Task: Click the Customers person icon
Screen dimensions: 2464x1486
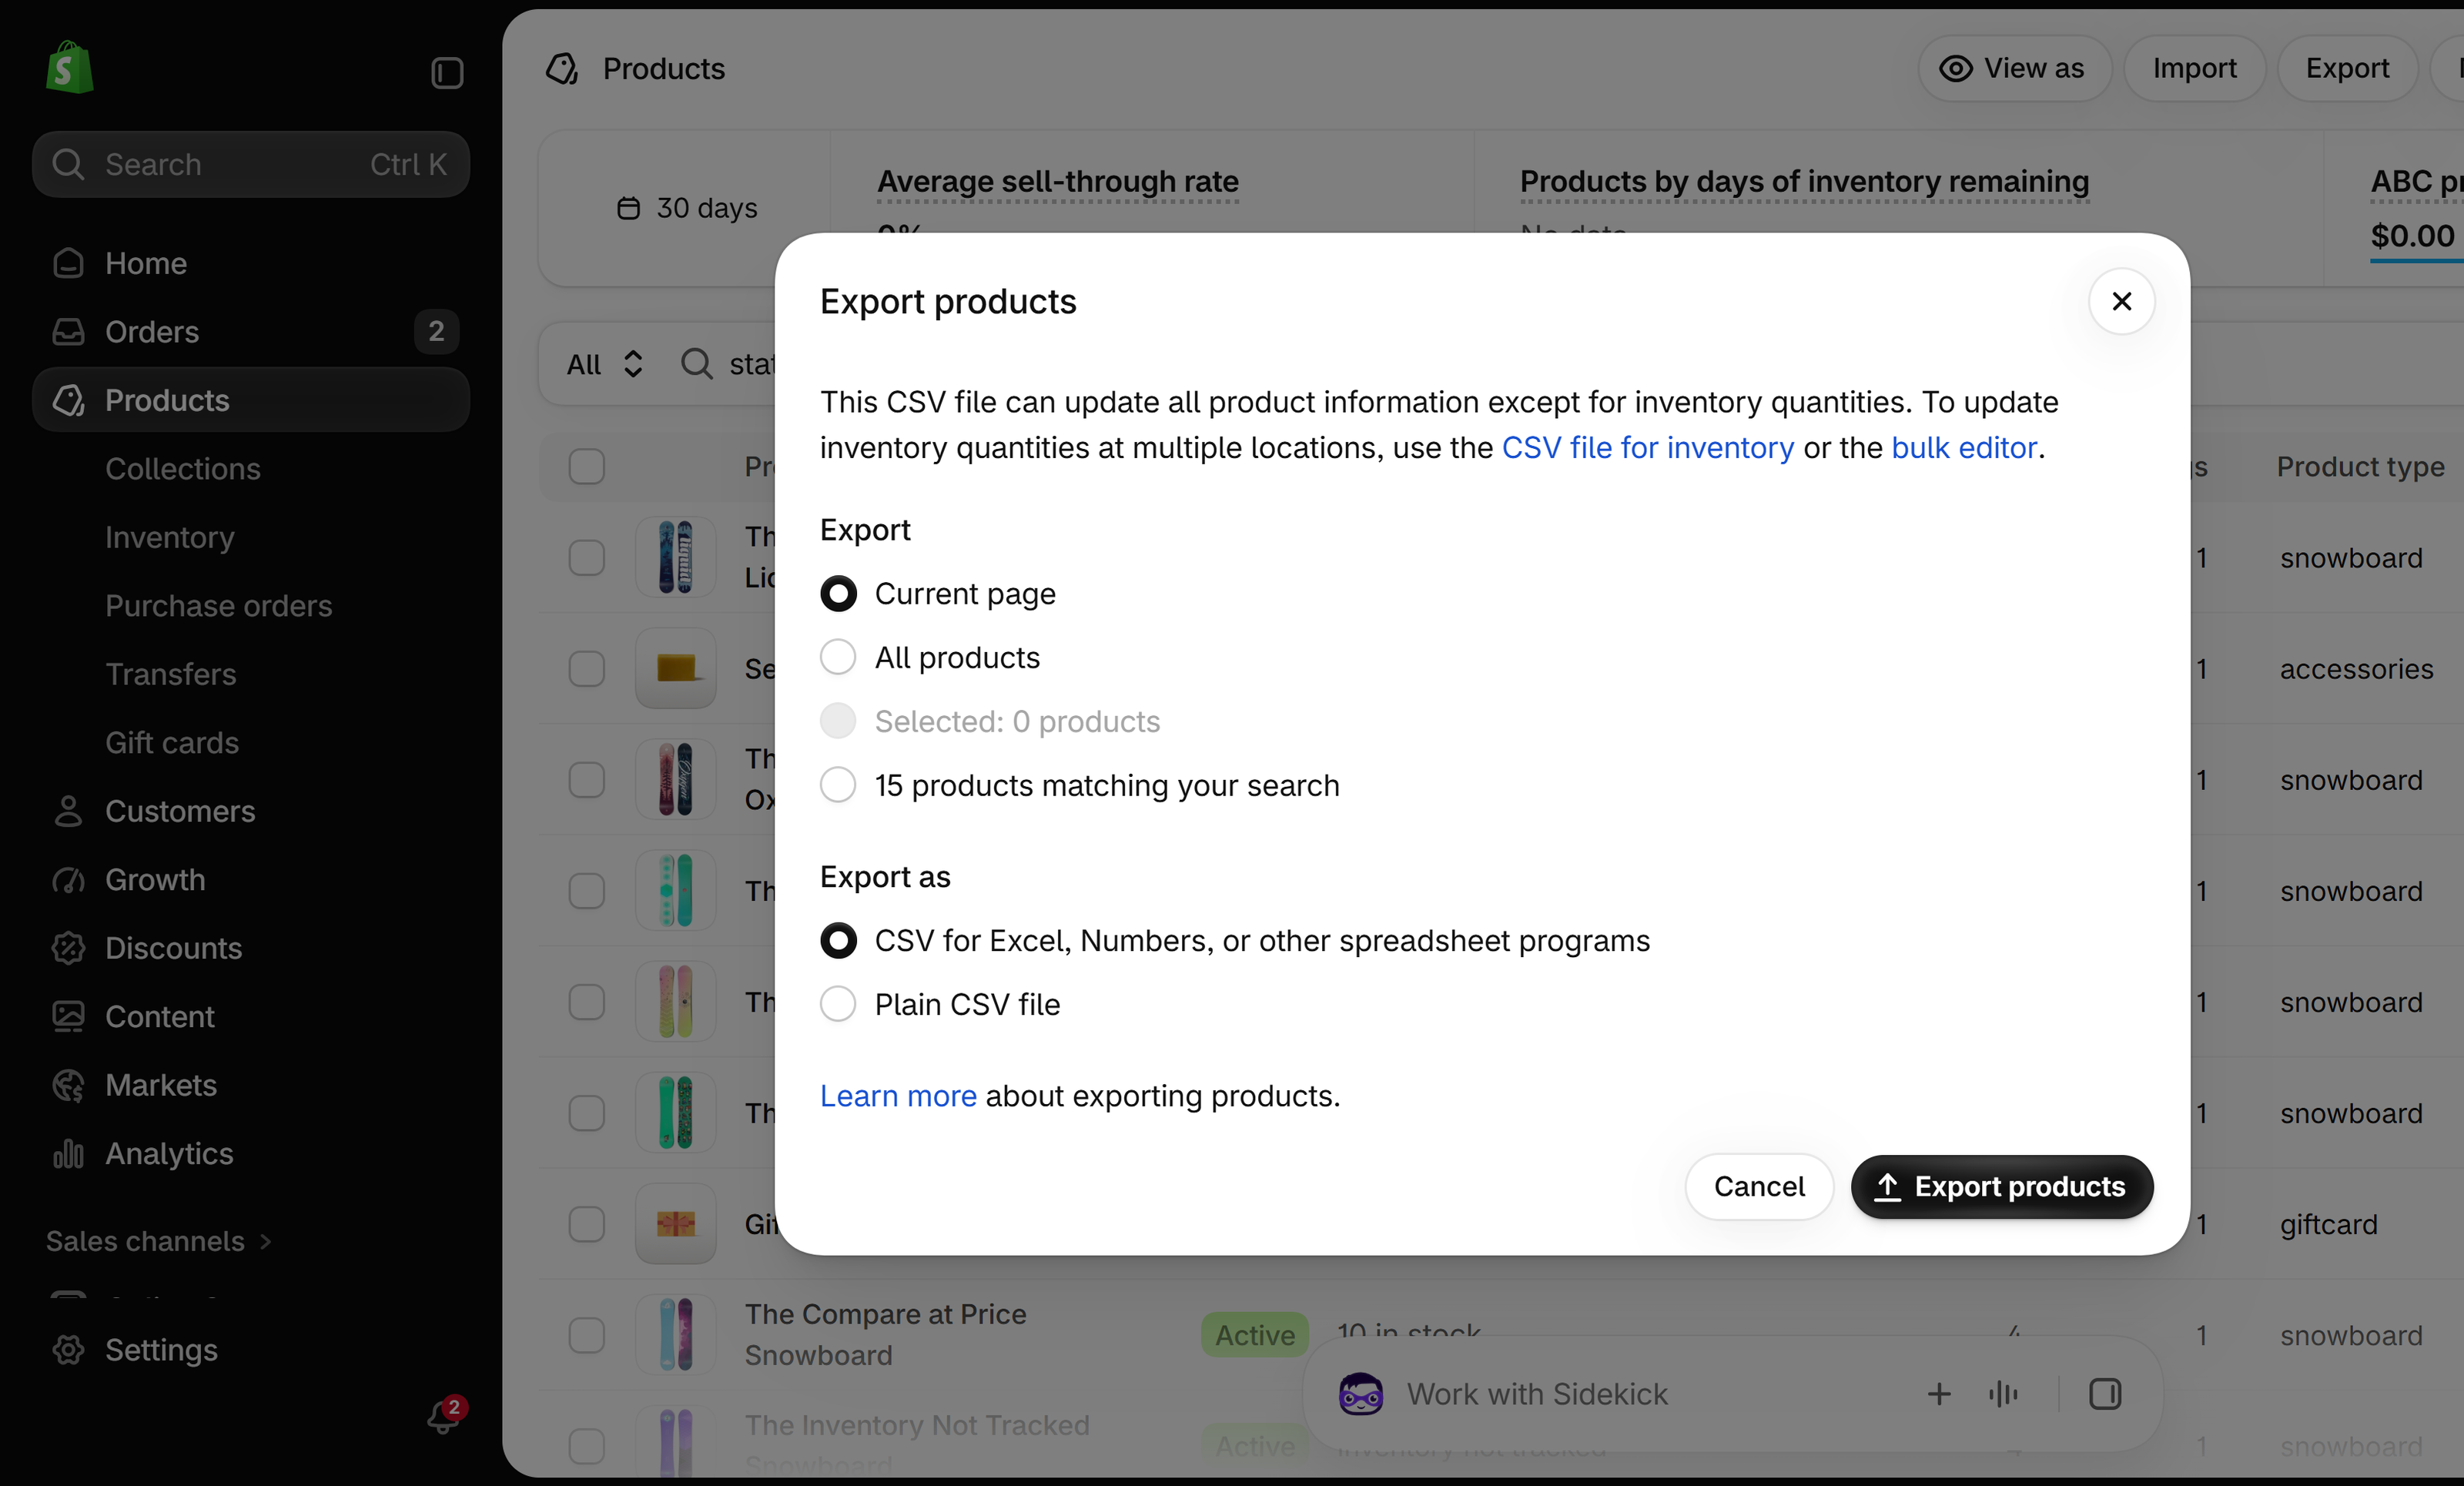Action: 68,811
